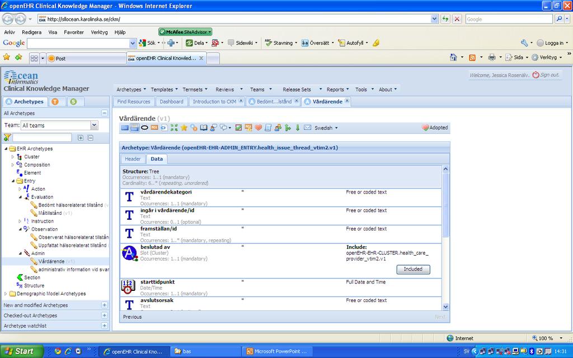
Task: Click the two-people team icon
Action: 278,128
